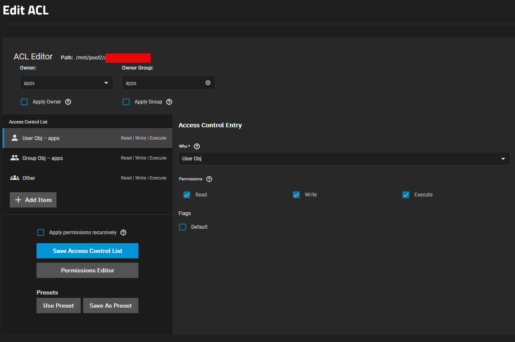Screen dimensions: 515x342
Task: Clear the Owner Group field with the x icon
Action: pos(208,83)
